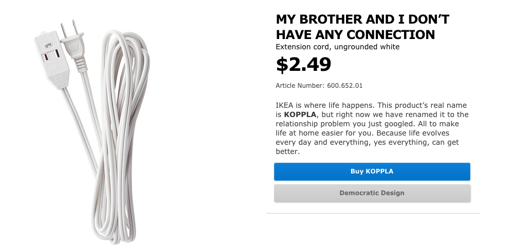Viewport: 510px width, 251px height.
Task: Click the headline line "MY BROTHER AND I DON'T"
Action: pos(362,20)
